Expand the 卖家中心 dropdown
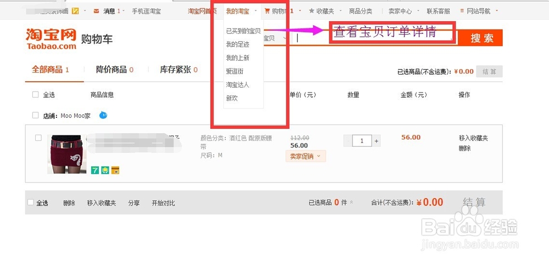Viewport: 549px width, 263px height. [418, 11]
